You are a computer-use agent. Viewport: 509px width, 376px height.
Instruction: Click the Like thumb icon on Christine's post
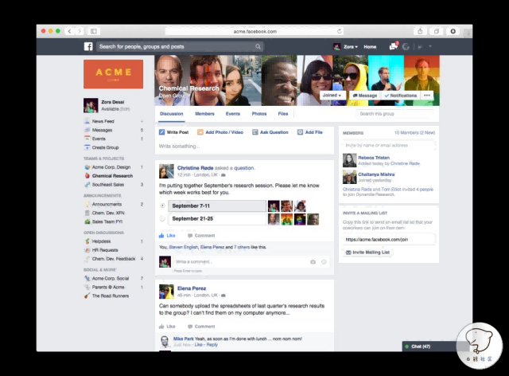(162, 236)
